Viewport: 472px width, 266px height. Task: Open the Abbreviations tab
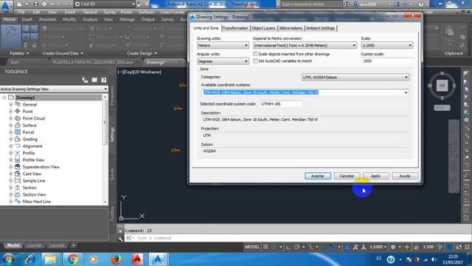pos(291,28)
